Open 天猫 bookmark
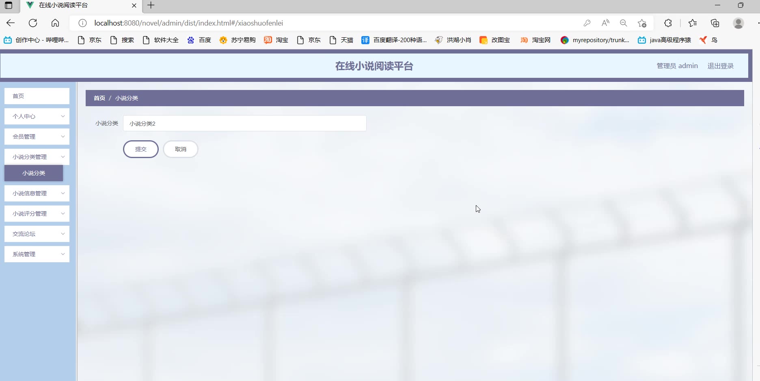The height and width of the screenshot is (381, 760). pos(341,40)
